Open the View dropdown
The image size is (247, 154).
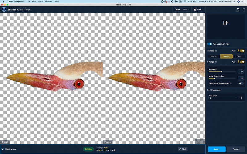coord(199,10)
